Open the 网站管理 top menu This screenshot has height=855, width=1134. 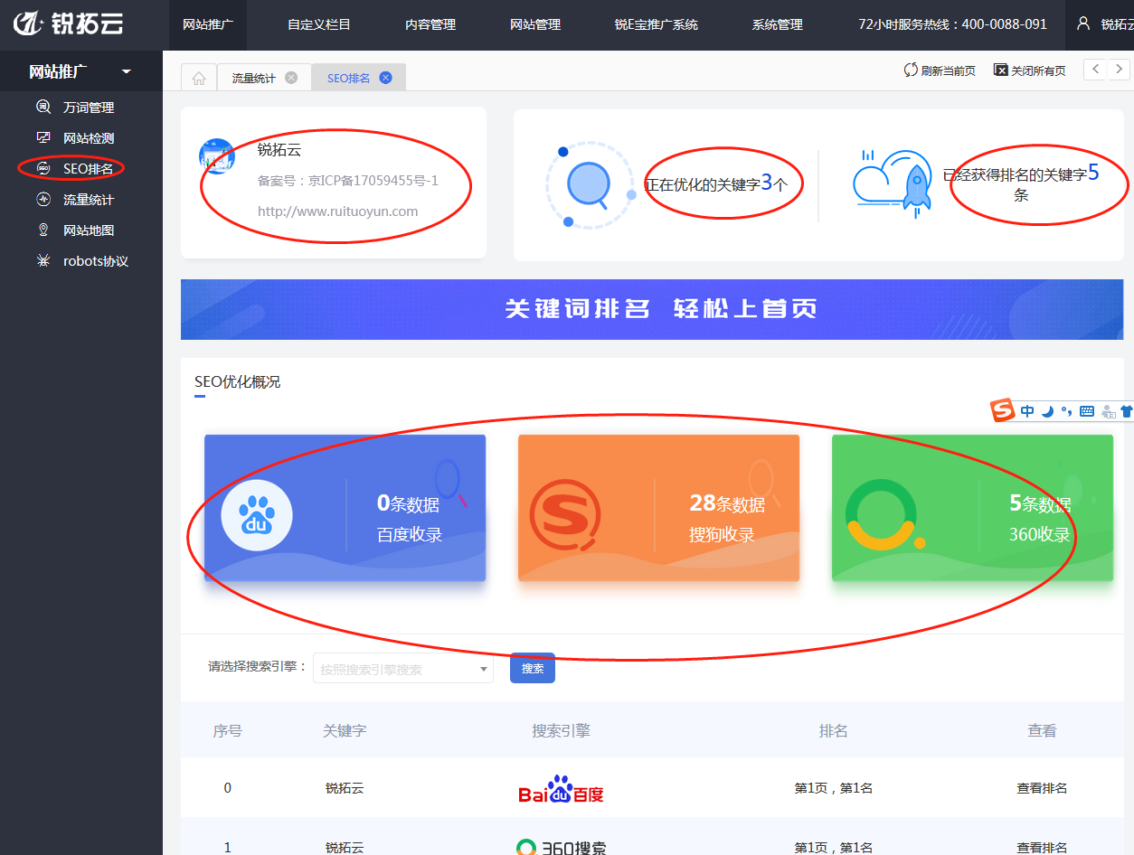coord(535,24)
